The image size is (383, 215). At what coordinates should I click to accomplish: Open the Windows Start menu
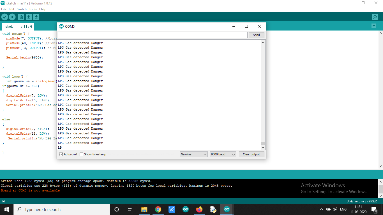point(7,209)
